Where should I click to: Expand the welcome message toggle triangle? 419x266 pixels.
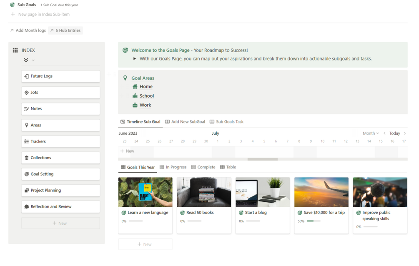tap(135, 58)
